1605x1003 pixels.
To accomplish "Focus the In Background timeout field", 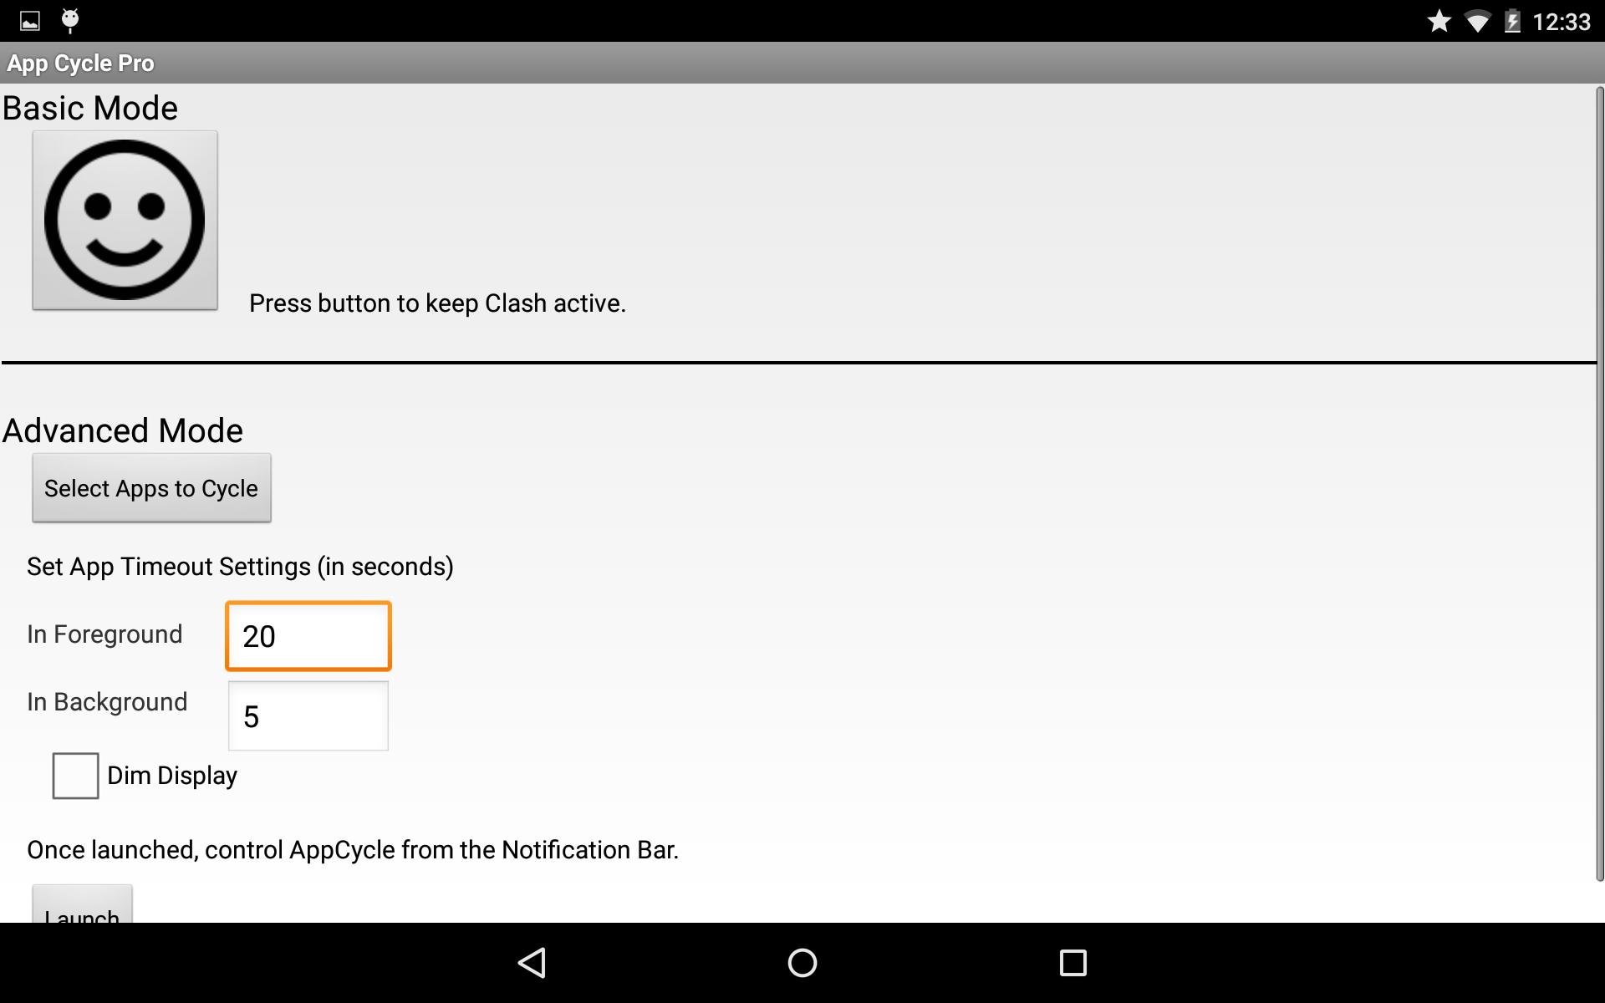I will tap(308, 716).
